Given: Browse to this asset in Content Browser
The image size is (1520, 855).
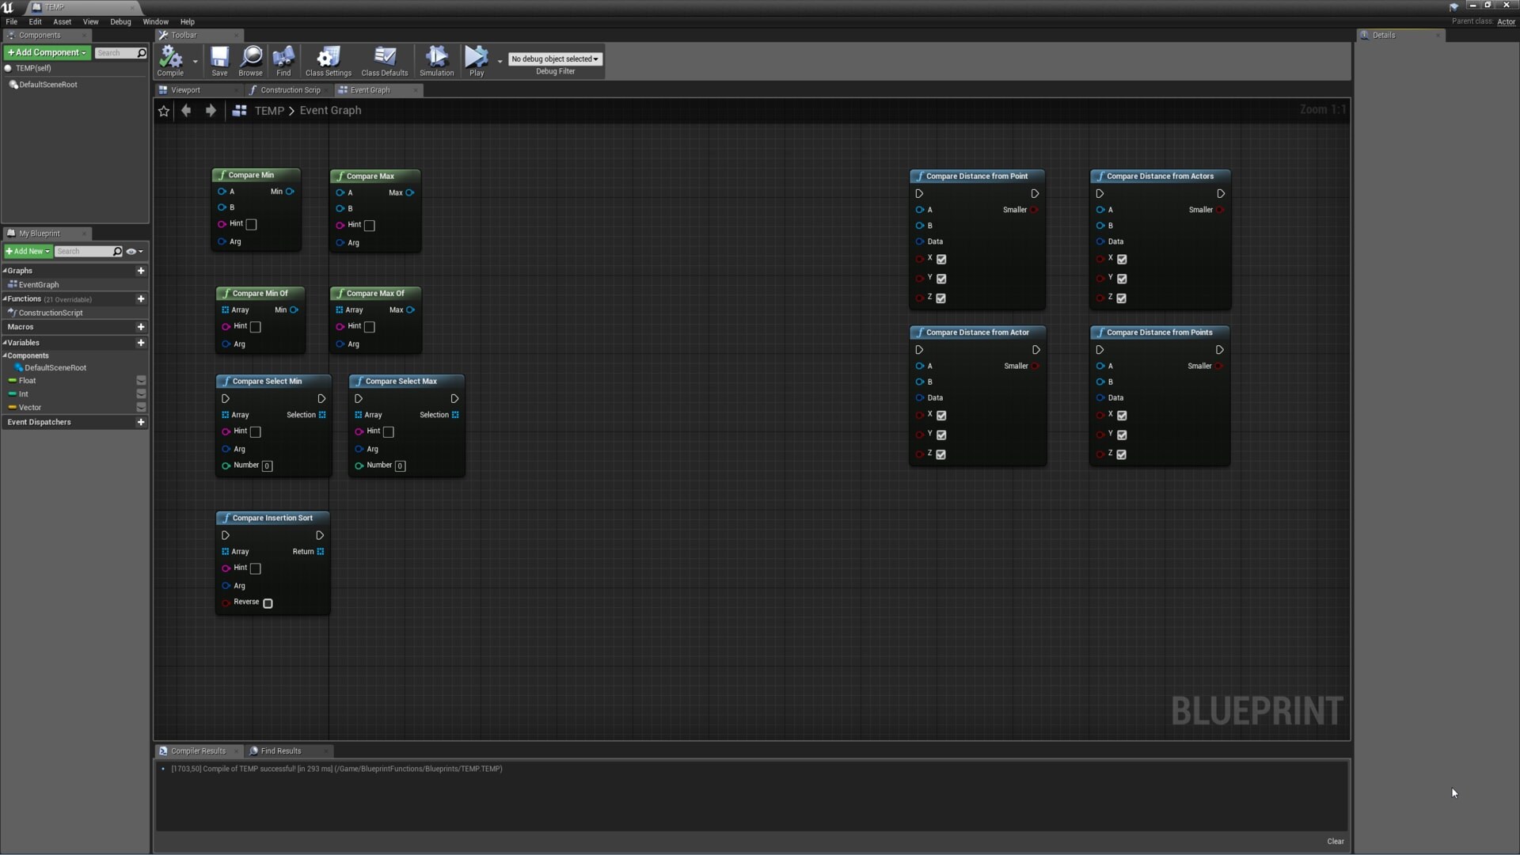Looking at the screenshot, I should coord(251,61).
